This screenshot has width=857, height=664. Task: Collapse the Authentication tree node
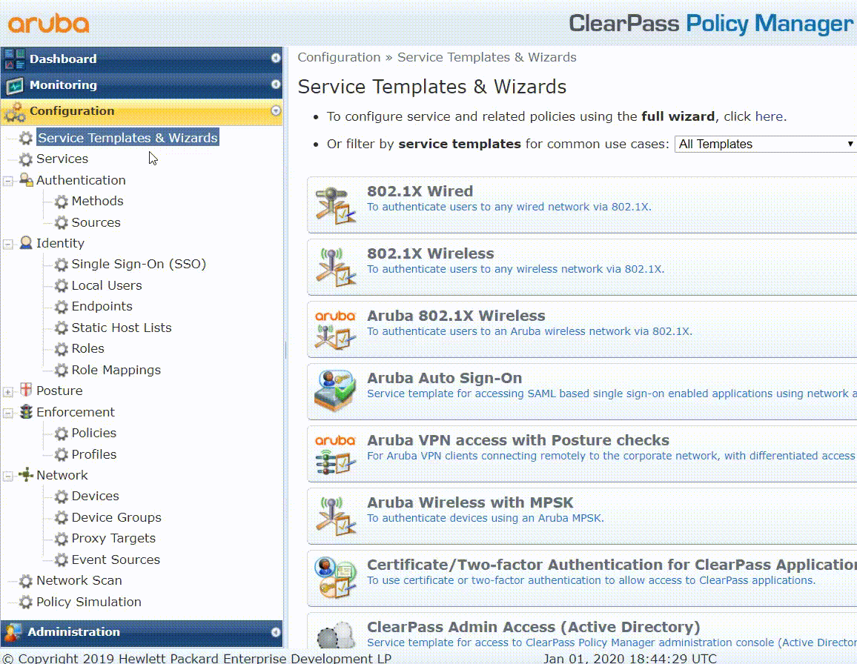pos(8,181)
